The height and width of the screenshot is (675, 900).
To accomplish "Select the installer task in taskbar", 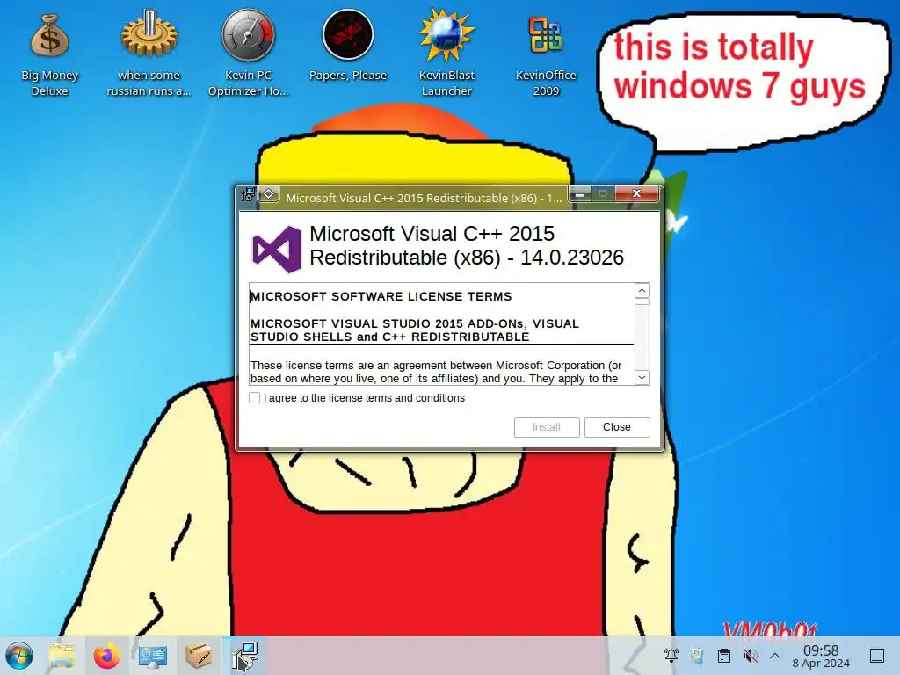I will point(245,656).
